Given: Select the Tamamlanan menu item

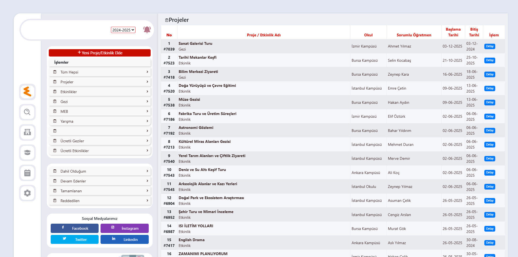Looking at the screenshot, I should (x=100, y=191).
